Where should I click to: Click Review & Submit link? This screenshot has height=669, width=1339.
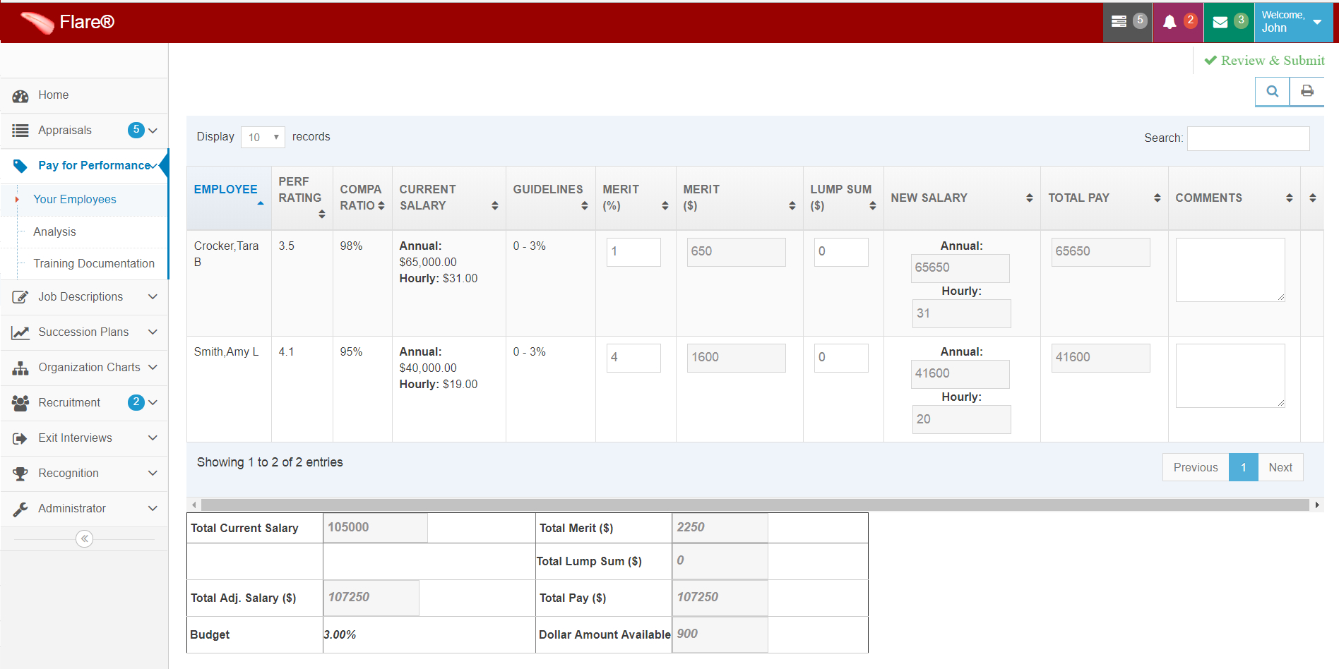pyautogui.click(x=1264, y=61)
